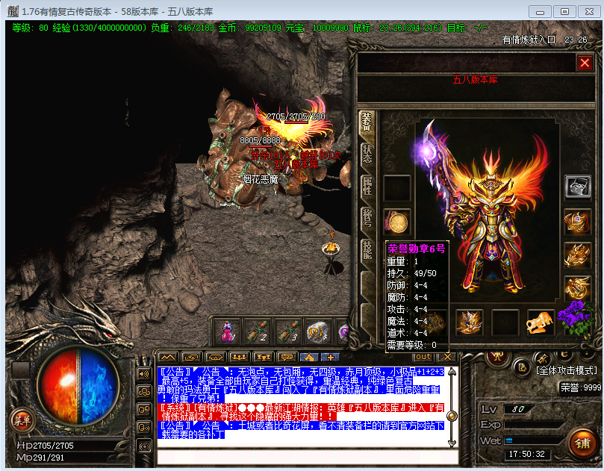
Task: Click the 荣誉:9999 honor value
Action: click(x=581, y=387)
